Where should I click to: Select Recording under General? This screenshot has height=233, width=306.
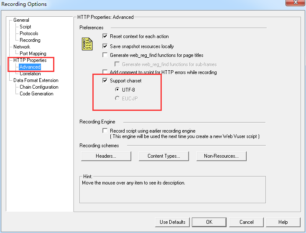pos(30,40)
